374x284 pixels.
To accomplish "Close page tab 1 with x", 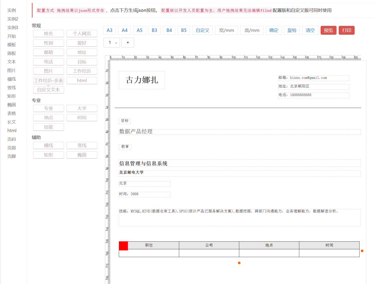I will click(116, 43).
